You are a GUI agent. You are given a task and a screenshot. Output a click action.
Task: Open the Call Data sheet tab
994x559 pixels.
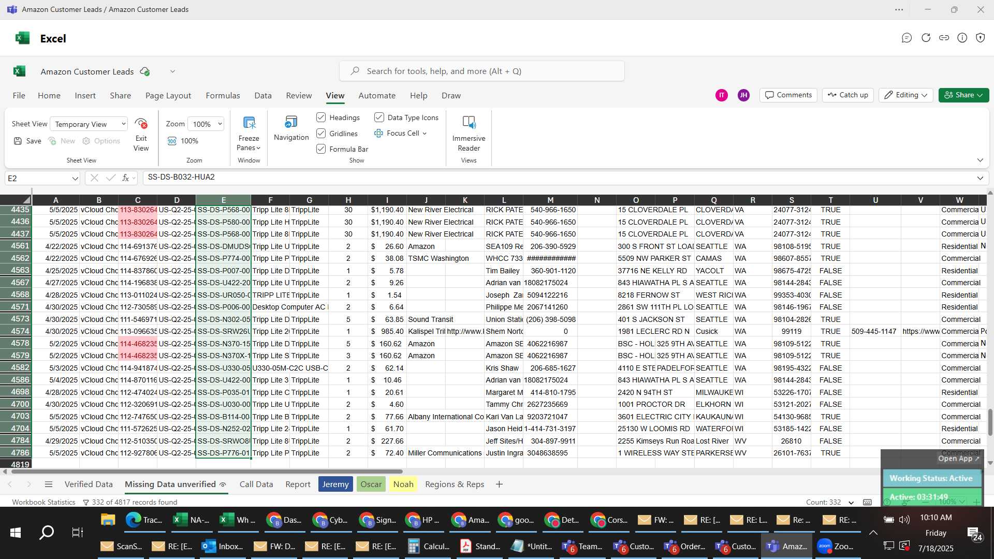pyautogui.click(x=256, y=484)
